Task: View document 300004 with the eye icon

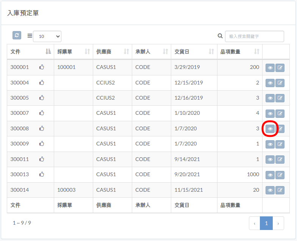Action: click(x=270, y=83)
